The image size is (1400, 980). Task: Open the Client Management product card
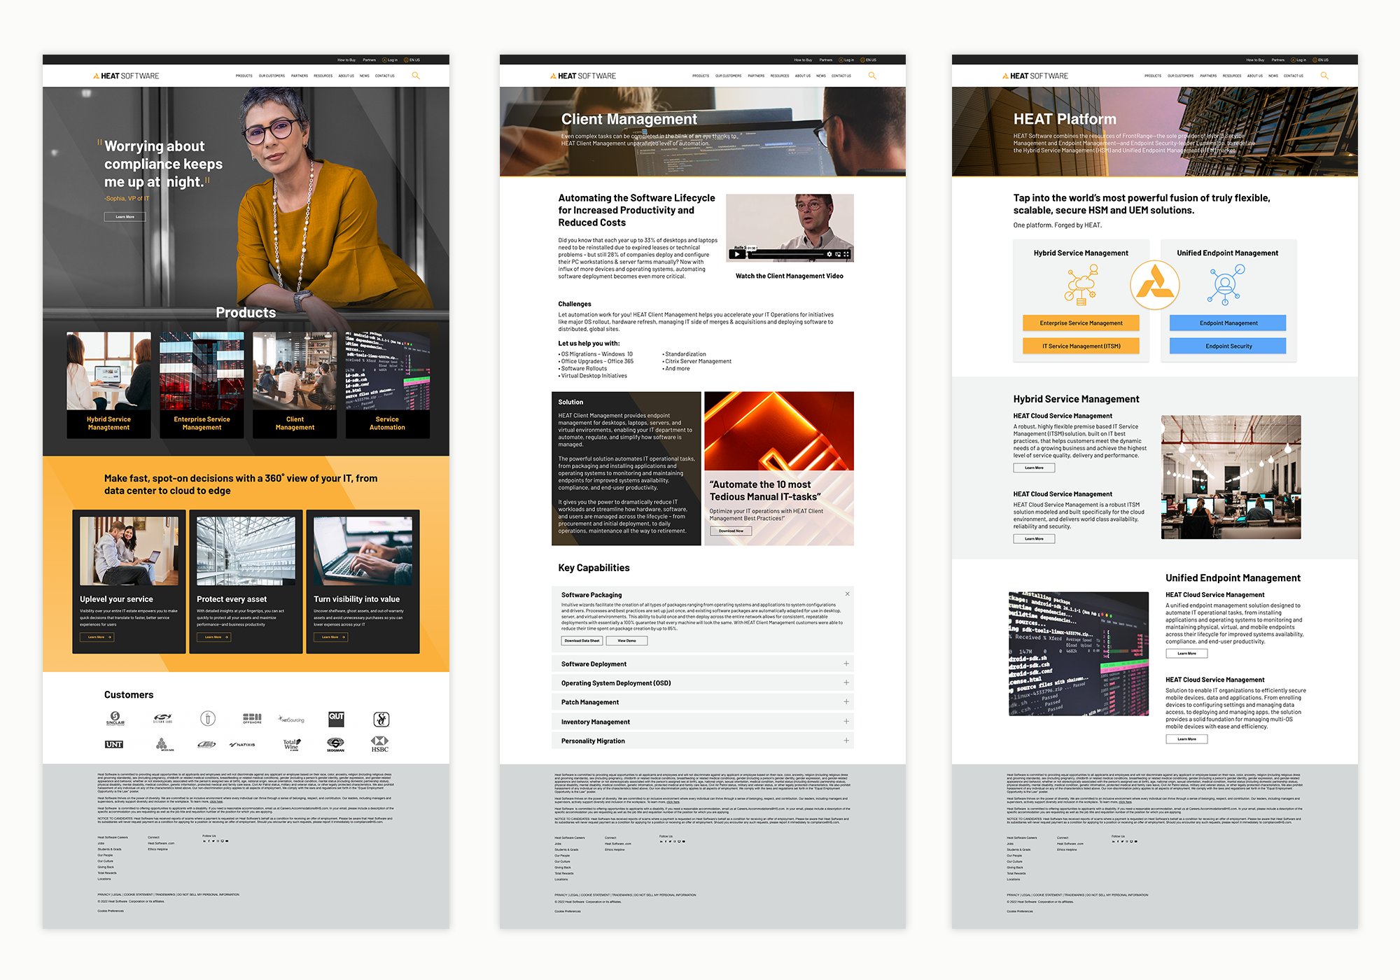[x=295, y=385]
